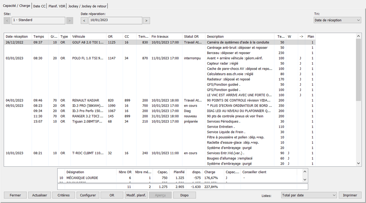Click description Service Liquide de Frein

point(226,132)
